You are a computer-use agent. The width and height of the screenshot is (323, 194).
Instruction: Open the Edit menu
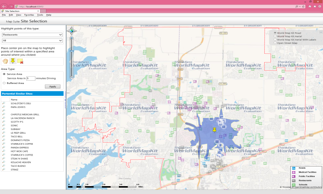[x=11, y=15]
